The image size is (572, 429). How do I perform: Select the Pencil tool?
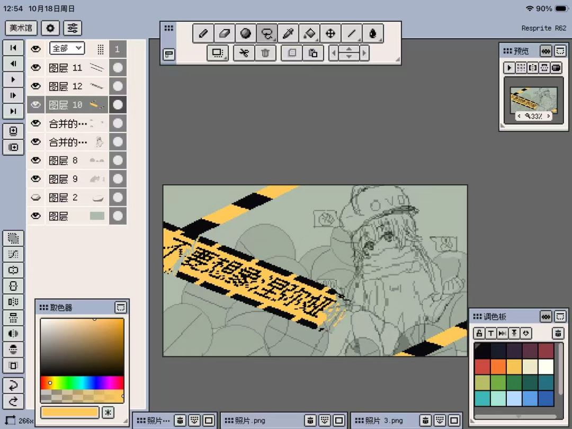pyautogui.click(x=203, y=33)
